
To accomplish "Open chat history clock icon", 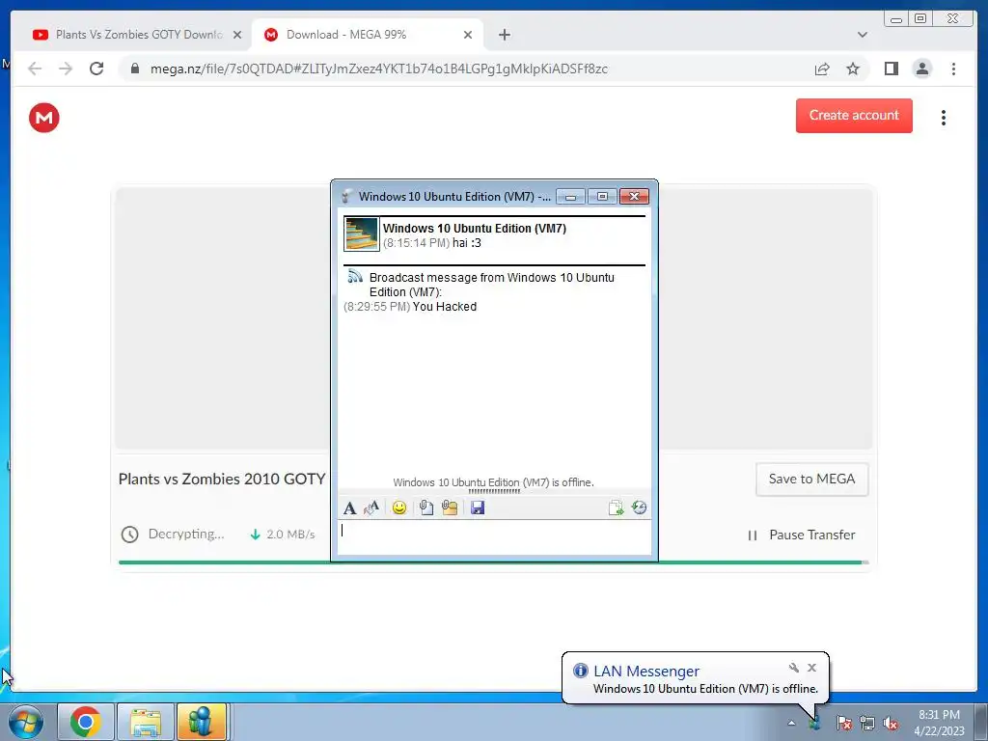I will point(639,508).
